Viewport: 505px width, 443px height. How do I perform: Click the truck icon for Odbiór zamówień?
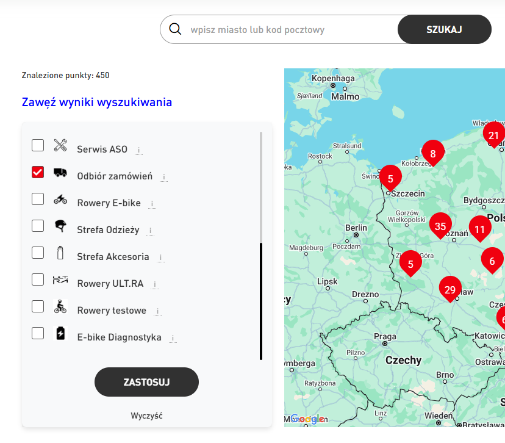[x=60, y=173]
